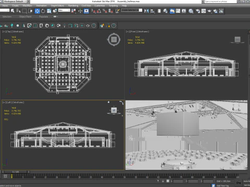
Task: Toggle the Scene Explorer
Action: pyautogui.click(x=159, y=11)
